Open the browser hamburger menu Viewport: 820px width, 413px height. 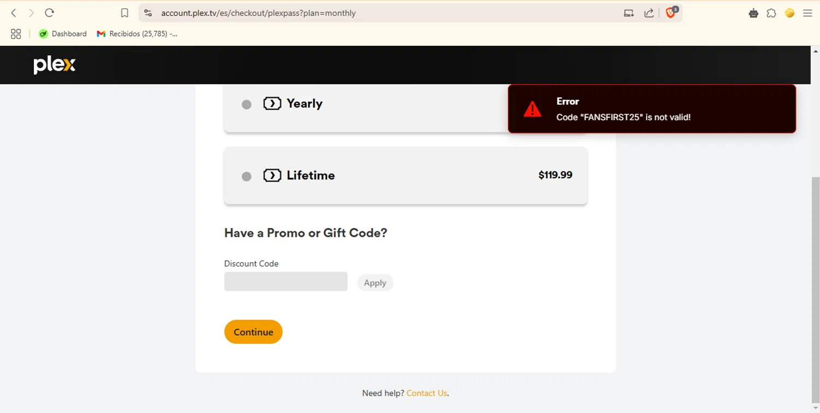[807, 13]
